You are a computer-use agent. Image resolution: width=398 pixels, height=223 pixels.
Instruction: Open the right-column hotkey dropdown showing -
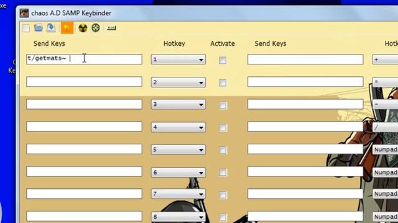coord(385,104)
